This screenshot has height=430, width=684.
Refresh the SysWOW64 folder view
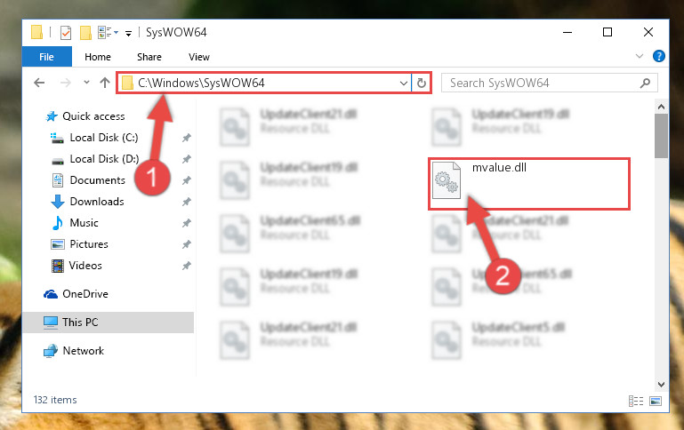tap(422, 83)
